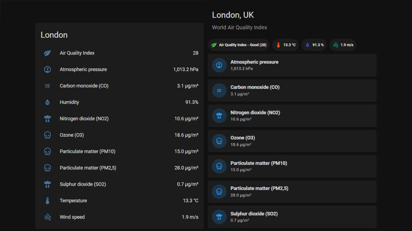Click the round skull icon on Ozone card

(219, 141)
